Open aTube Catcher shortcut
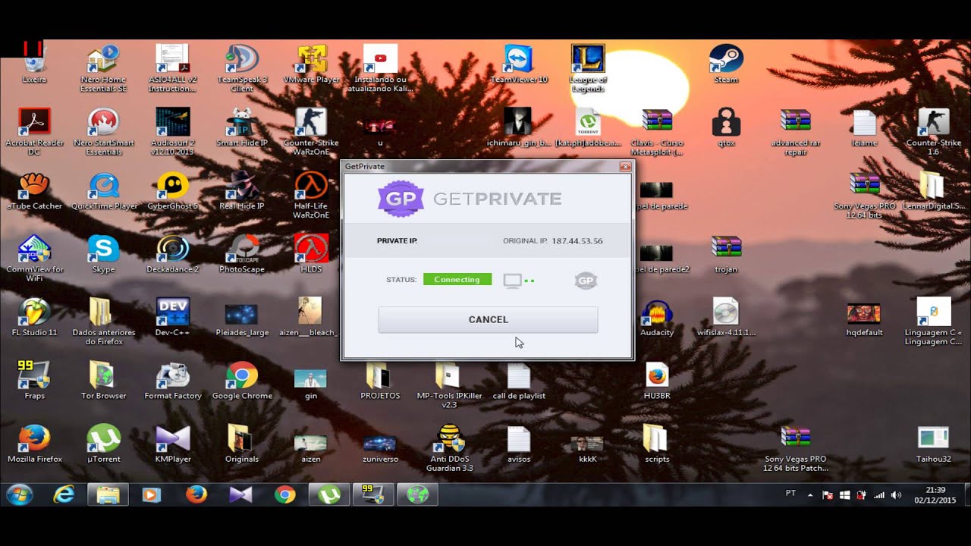 click(x=35, y=191)
